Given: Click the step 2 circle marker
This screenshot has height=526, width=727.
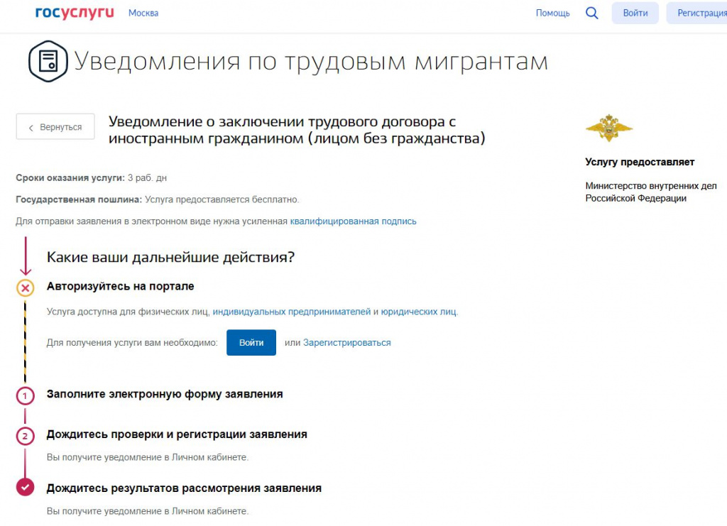Looking at the screenshot, I should pyautogui.click(x=25, y=436).
